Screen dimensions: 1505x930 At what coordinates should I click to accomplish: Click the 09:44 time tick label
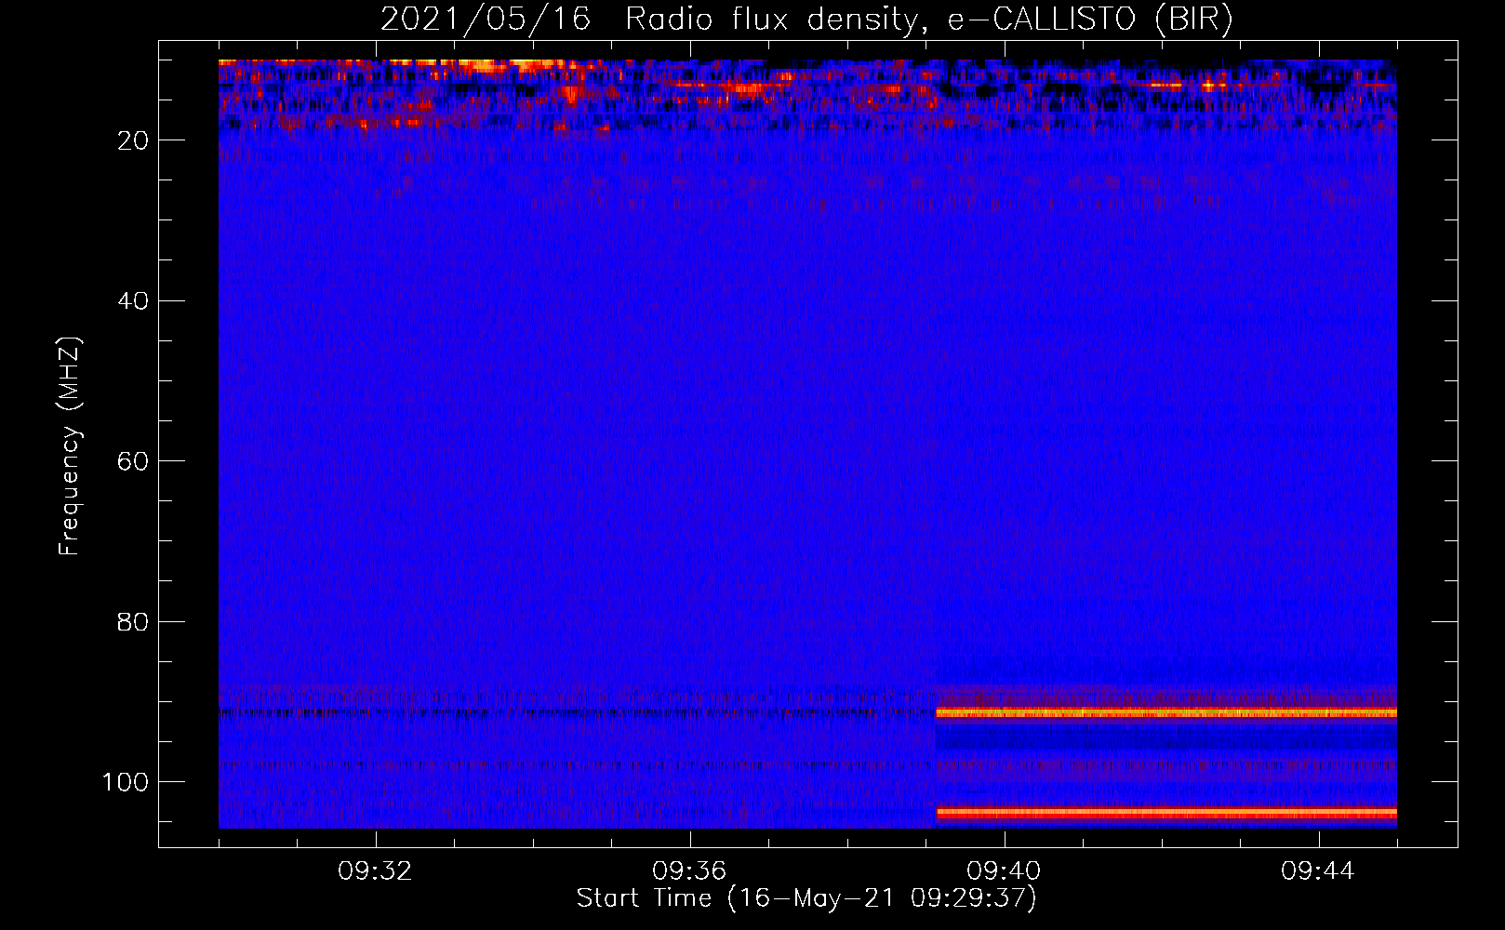[x=1318, y=871]
